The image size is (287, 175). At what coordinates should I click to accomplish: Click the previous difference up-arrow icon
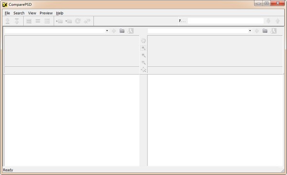17,21
